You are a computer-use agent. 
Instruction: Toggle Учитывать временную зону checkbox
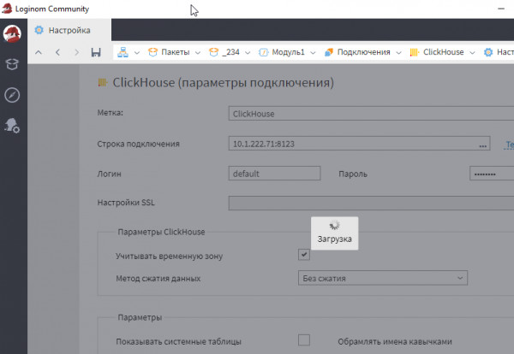coord(304,254)
